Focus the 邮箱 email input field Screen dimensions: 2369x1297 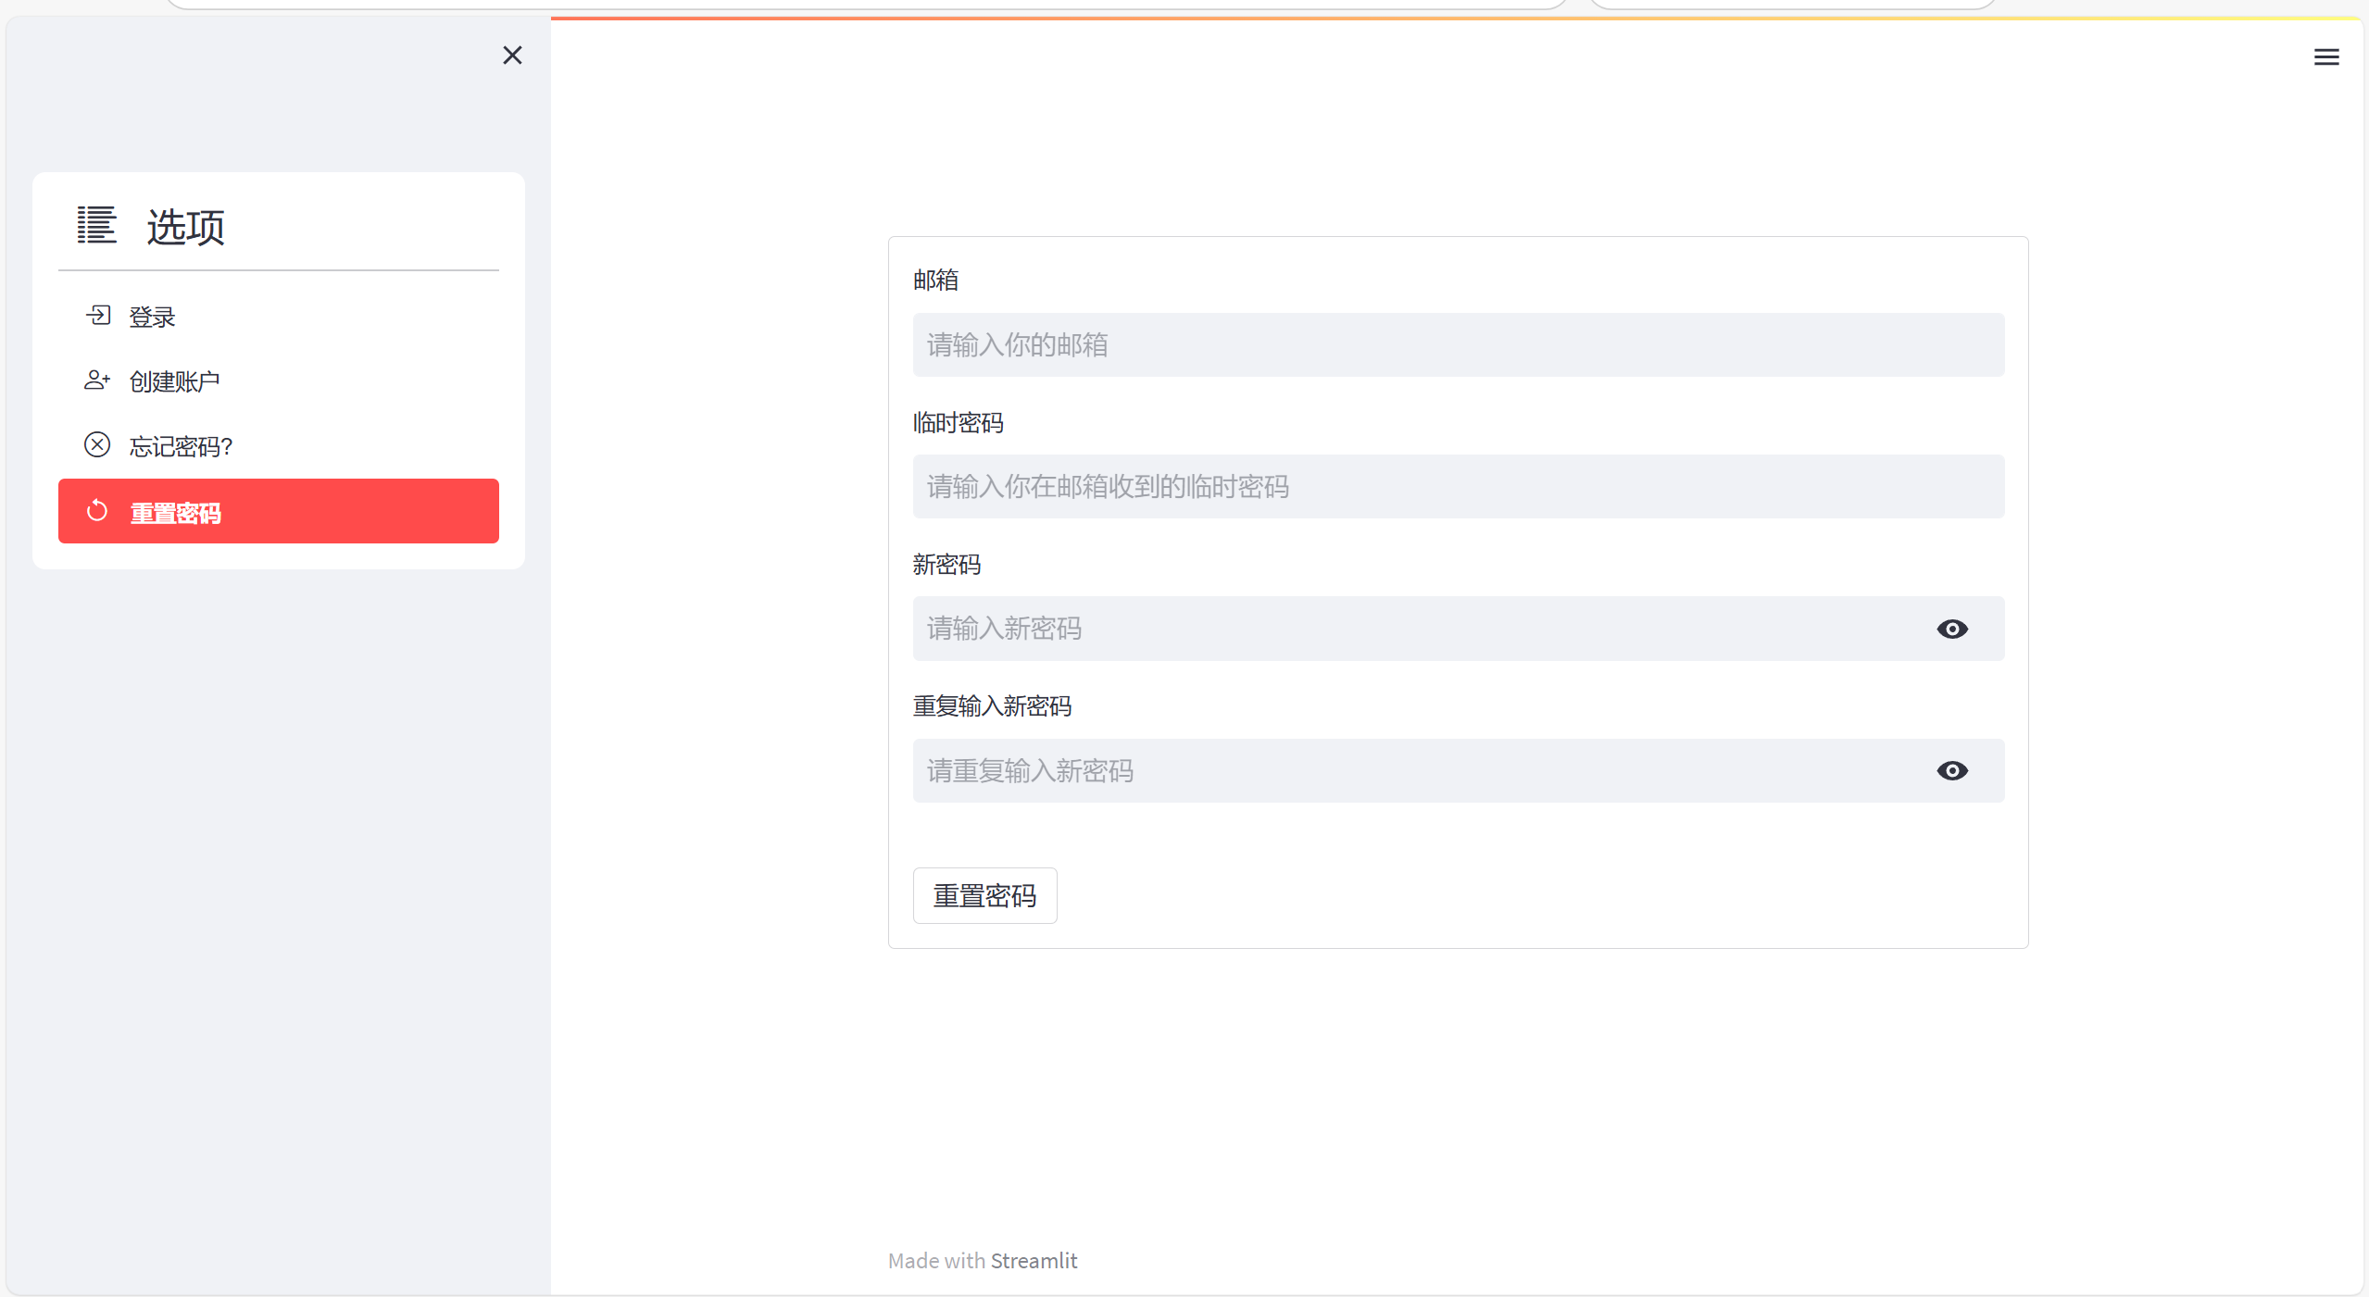click(x=1458, y=344)
